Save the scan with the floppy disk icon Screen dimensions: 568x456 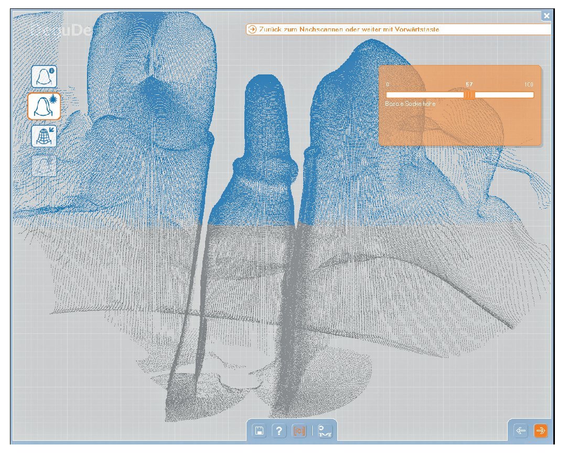click(259, 431)
